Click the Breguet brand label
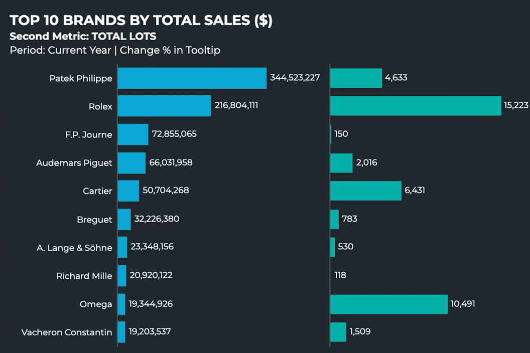The width and height of the screenshot is (530, 353). 94,219
